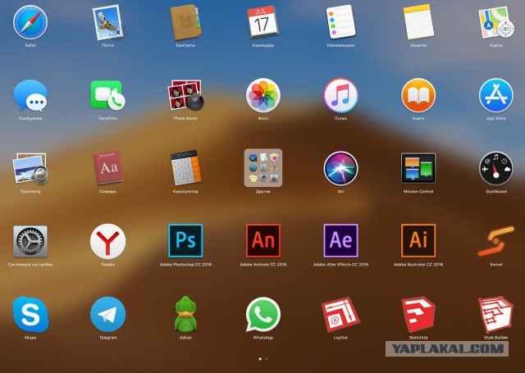Launch the Messages (Сообщения) app
Viewport: 525px width, 373px height.
click(x=30, y=96)
